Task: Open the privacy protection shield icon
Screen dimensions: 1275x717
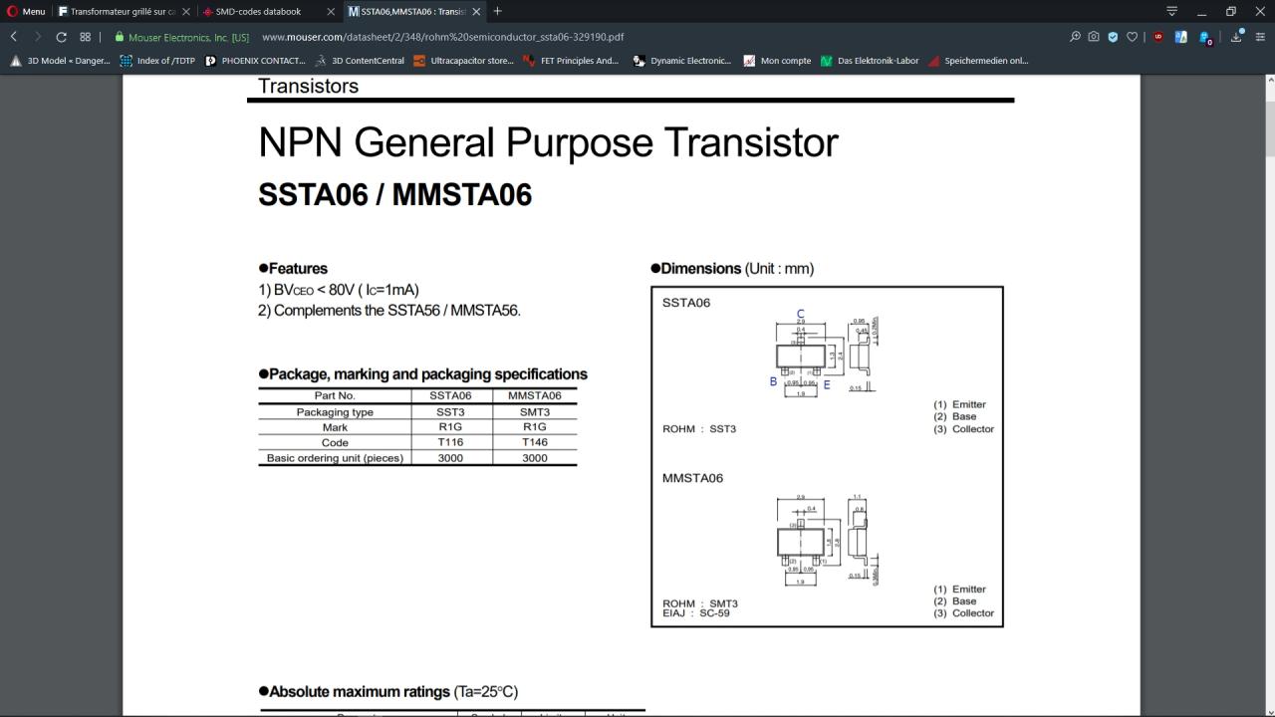Action: tap(1113, 37)
